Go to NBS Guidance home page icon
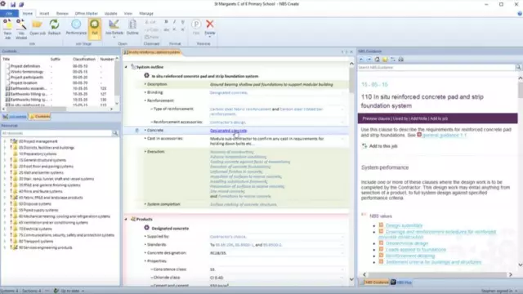Screen dimensions: 523x294 [x=377, y=60]
